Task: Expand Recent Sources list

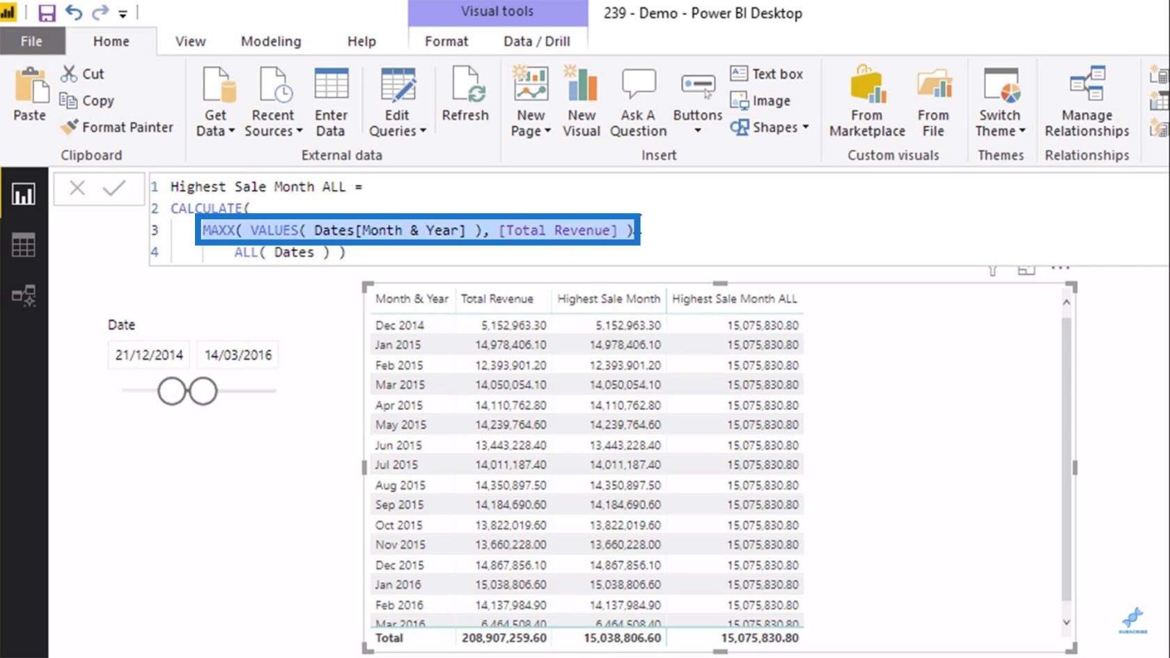Action: click(273, 102)
